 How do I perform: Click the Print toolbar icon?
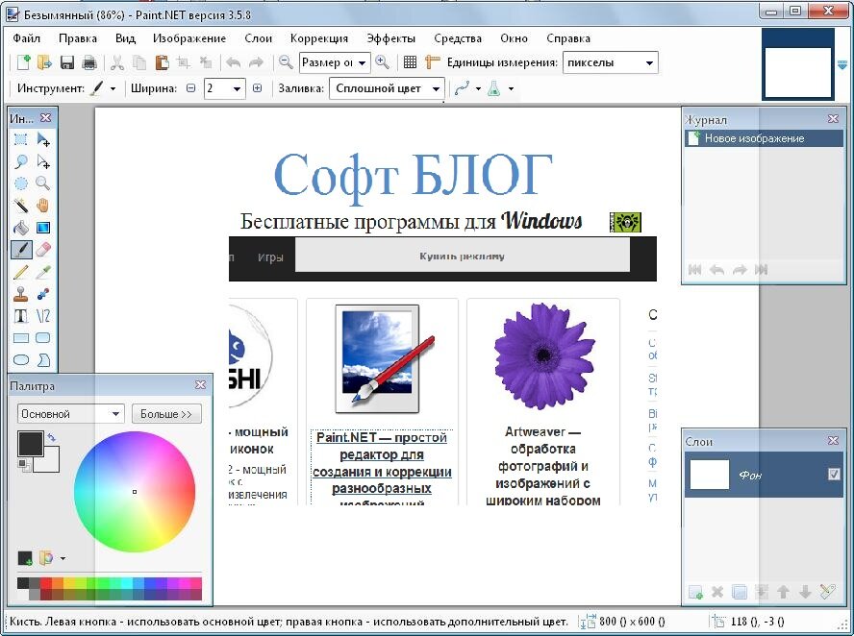(89, 62)
